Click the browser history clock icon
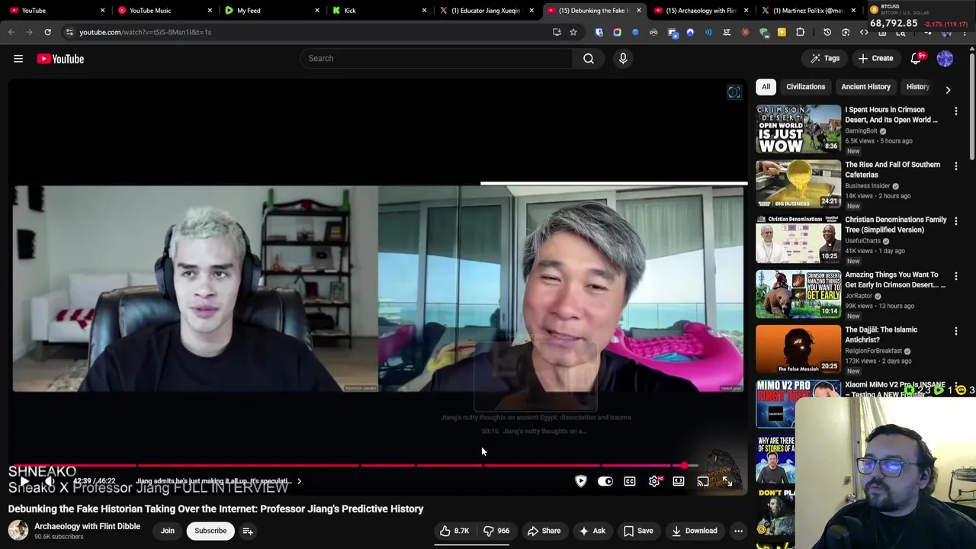 click(x=827, y=32)
